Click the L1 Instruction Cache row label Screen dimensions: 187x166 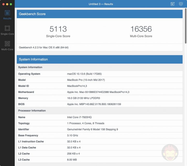(31, 141)
